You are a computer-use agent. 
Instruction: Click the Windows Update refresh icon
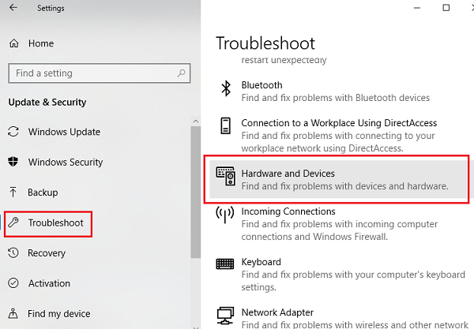click(x=13, y=132)
